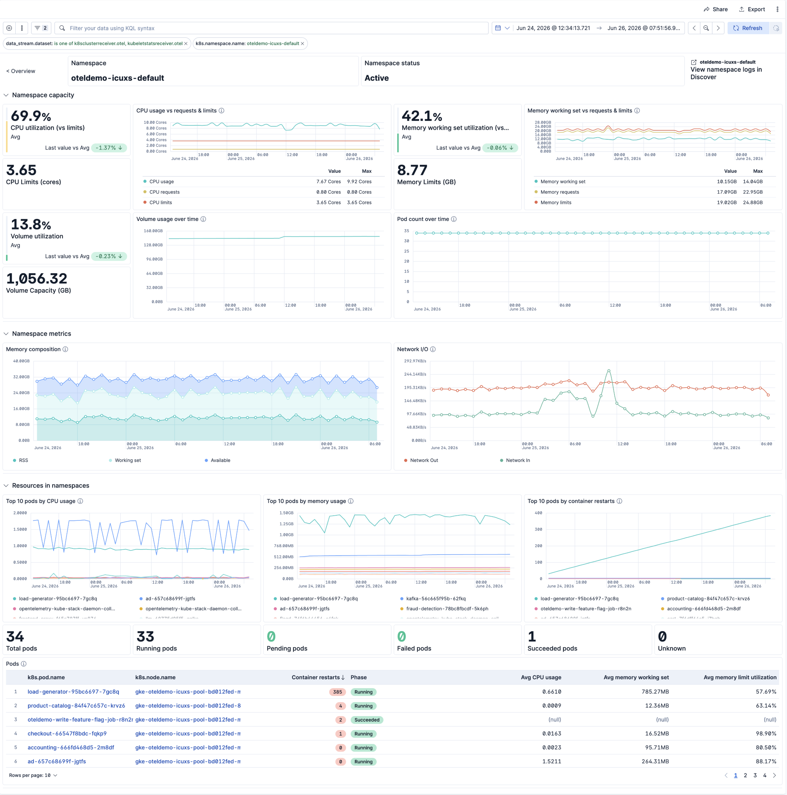The image size is (787, 795).
Task: Open the query menu vertical dots
Action: click(x=22, y=28)
